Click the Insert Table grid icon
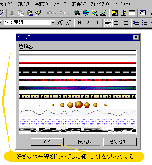 tap(132, 13)
